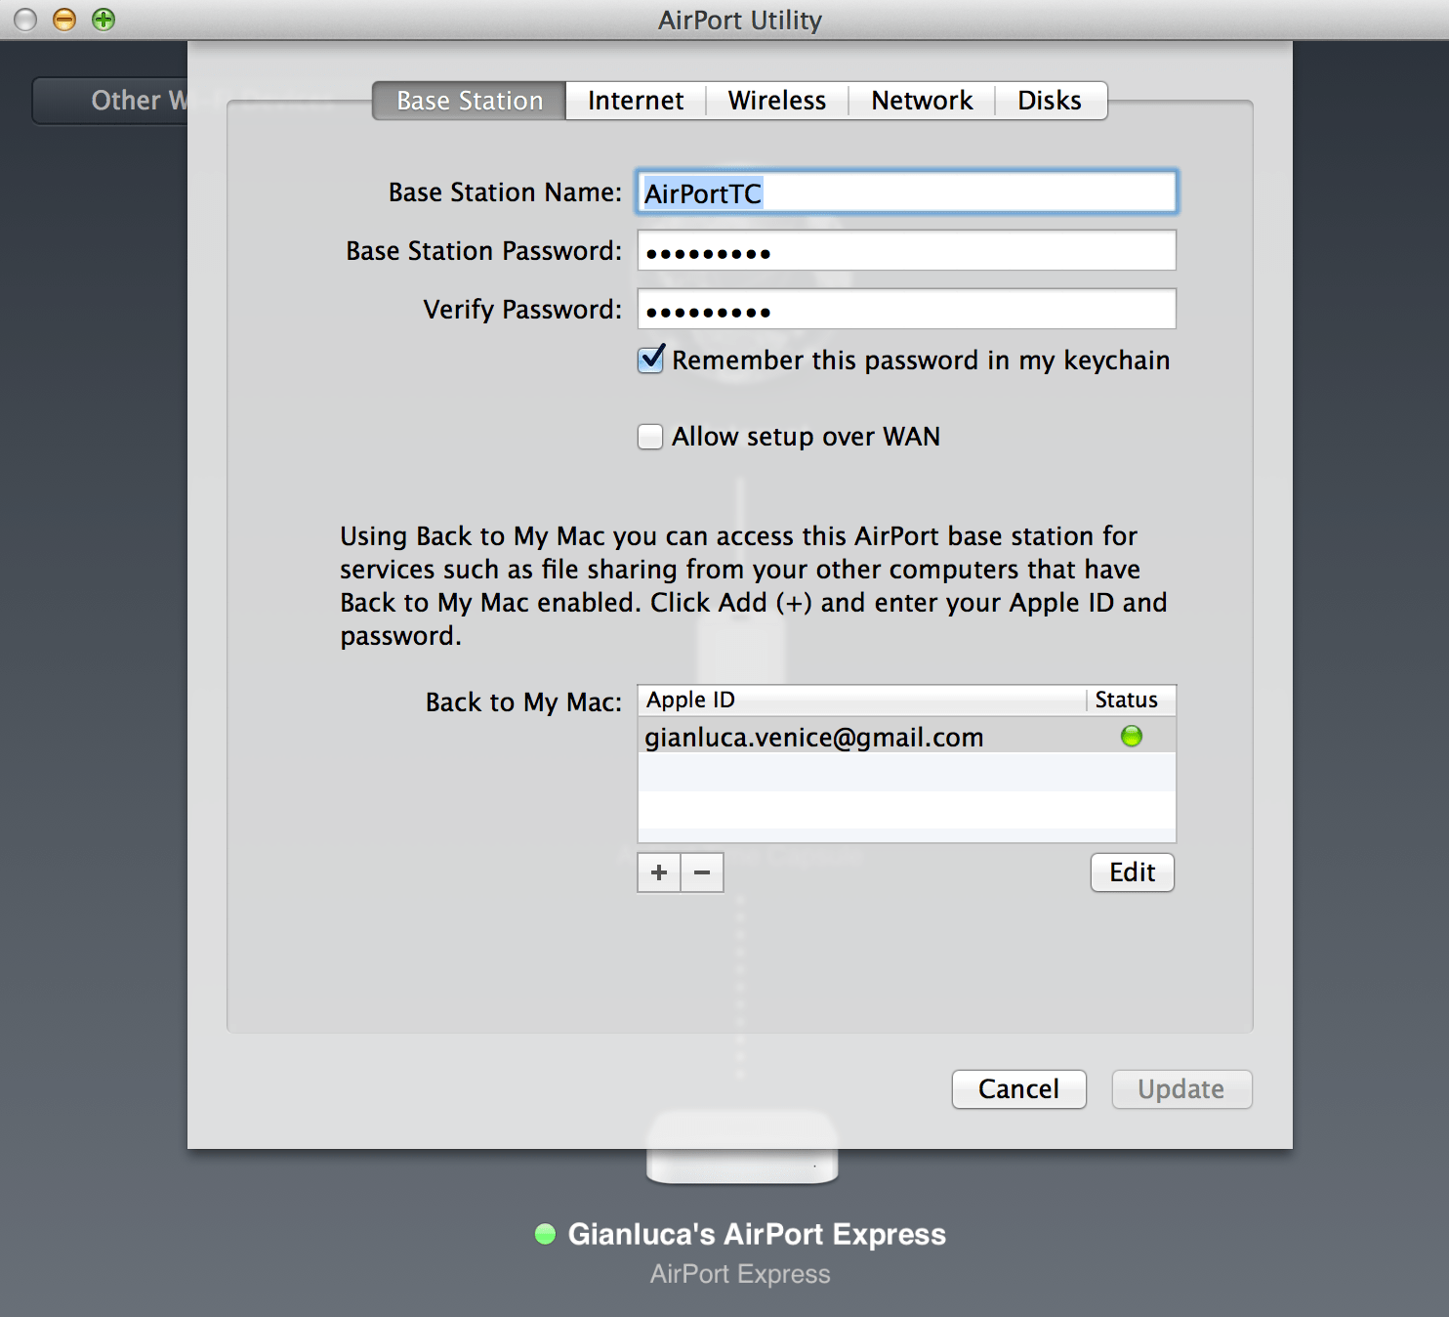The image size is (1449, 1317).
Task: Click inside the Base Station Name field
Action: coord(906,192)
